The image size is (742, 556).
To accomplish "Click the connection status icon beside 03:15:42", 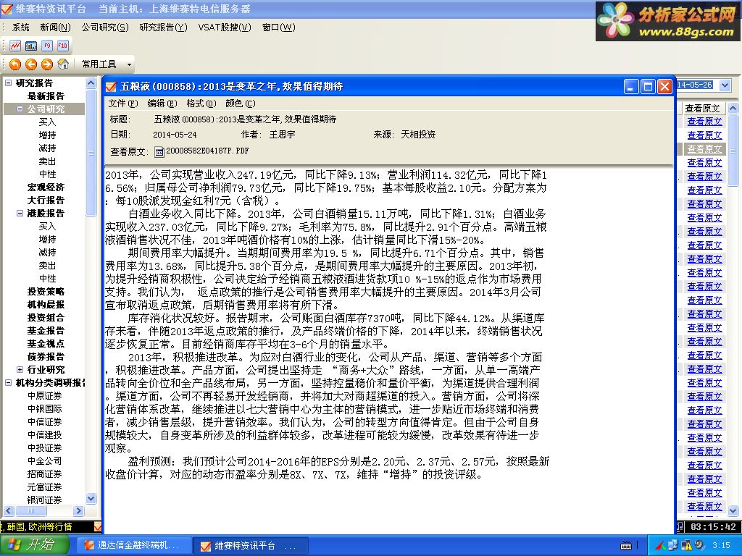I will tap(680, 526).
